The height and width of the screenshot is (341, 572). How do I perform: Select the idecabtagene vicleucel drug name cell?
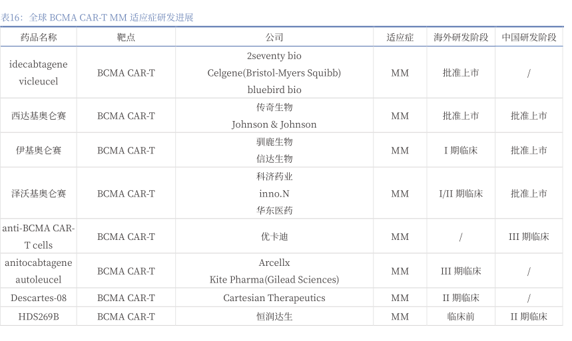[x=39, y=72]
